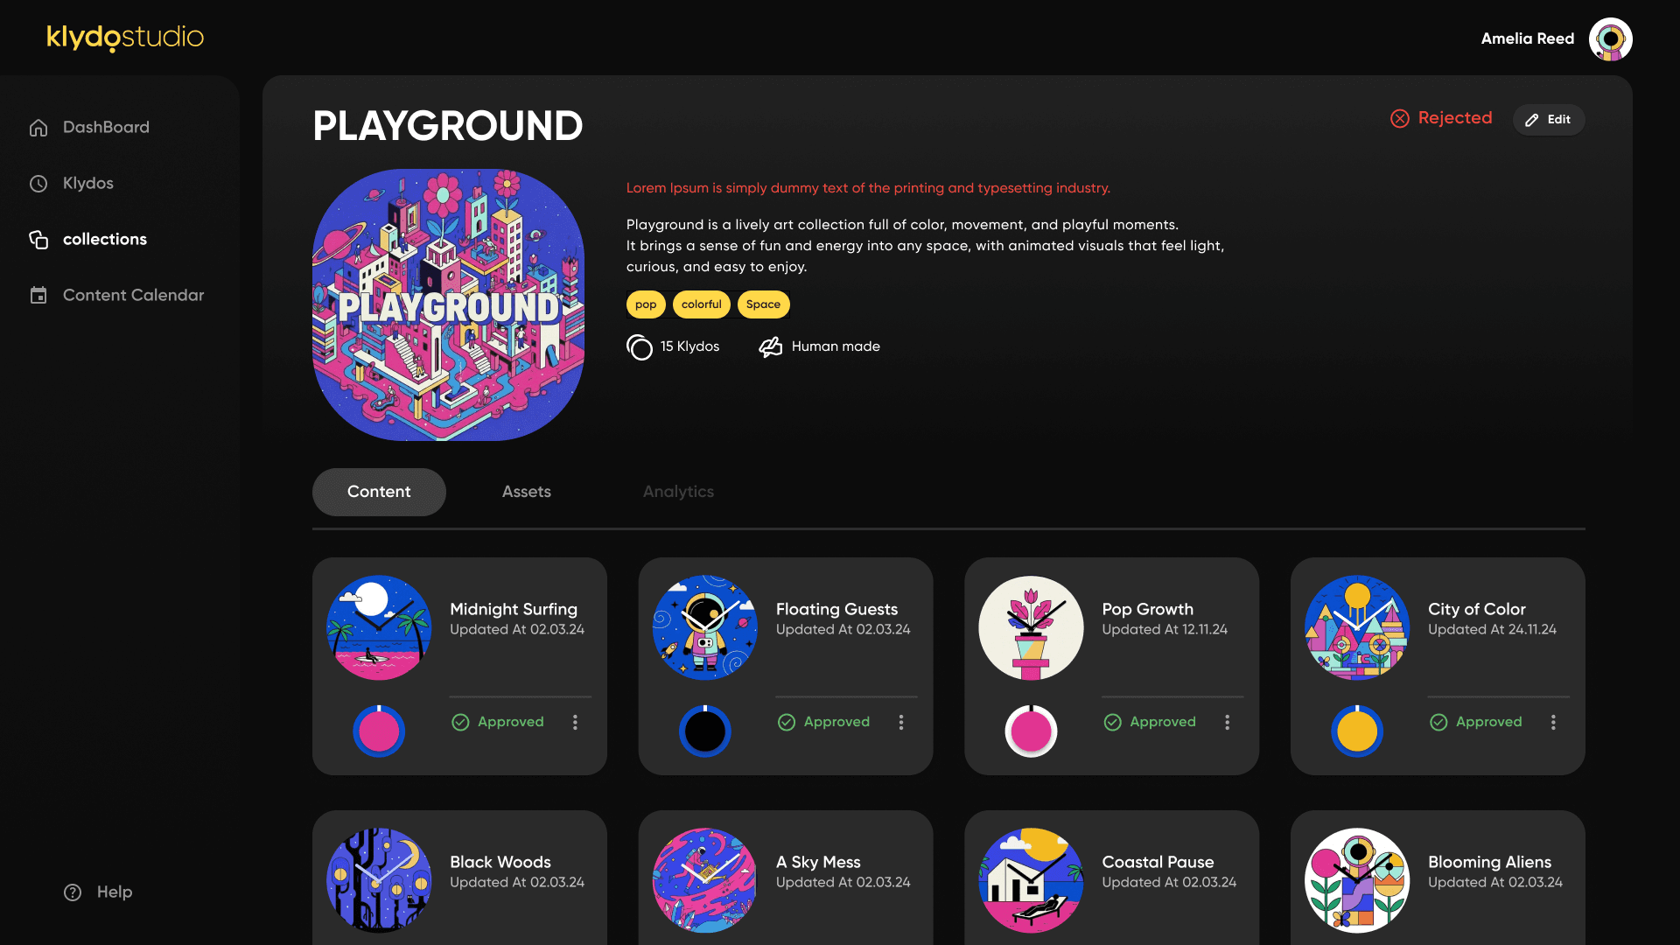
Task: Switch to the Analytics tab
Action: pos(678,492)
